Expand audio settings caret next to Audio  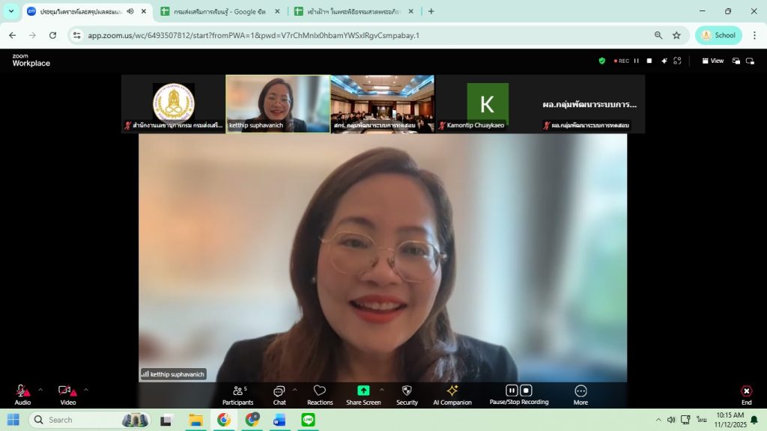[40, 389]
